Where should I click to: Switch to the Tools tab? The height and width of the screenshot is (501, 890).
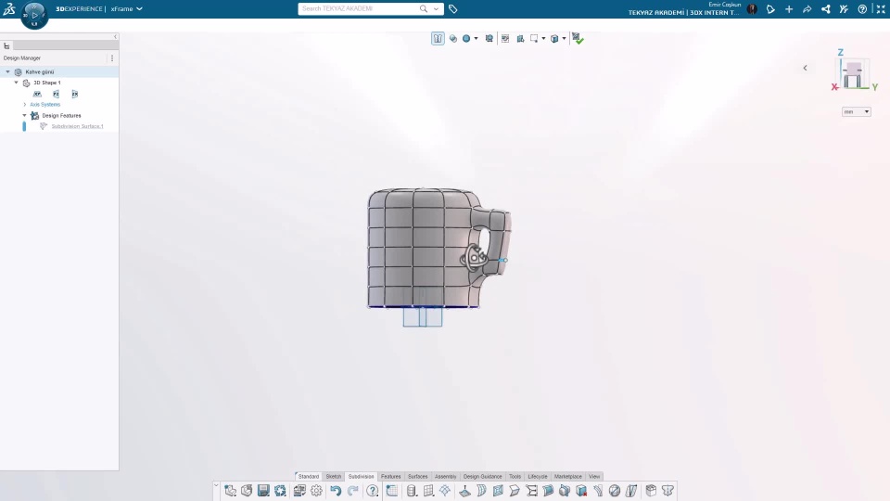coord(515,477)
